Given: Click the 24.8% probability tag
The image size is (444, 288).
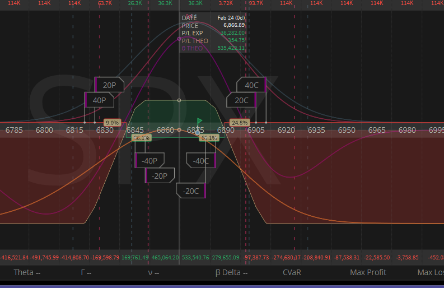Looking at the screenshot, I should (x=240, y=123).
